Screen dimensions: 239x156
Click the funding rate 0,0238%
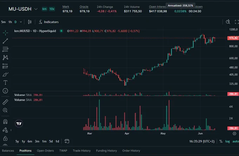pyautogui.click(x=180, y=11)
